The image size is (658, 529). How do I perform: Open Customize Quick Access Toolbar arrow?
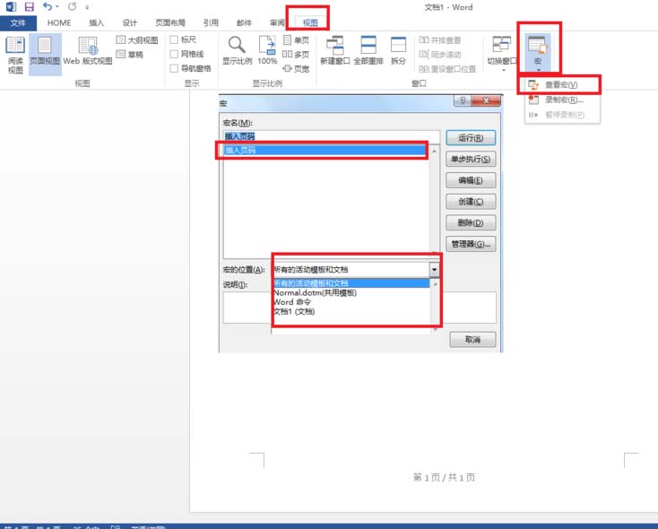tap(87, 7)
